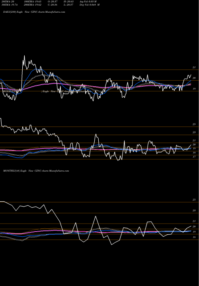Viewport: 199px width, 286px height.
Task: Click the 23 price label on monthly chart
Action: 194,211
